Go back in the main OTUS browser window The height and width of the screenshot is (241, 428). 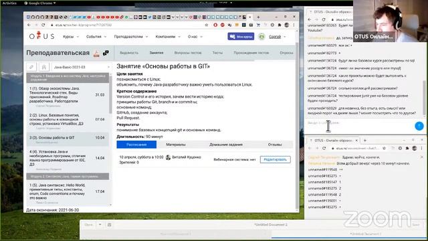[x=29, y=25]
